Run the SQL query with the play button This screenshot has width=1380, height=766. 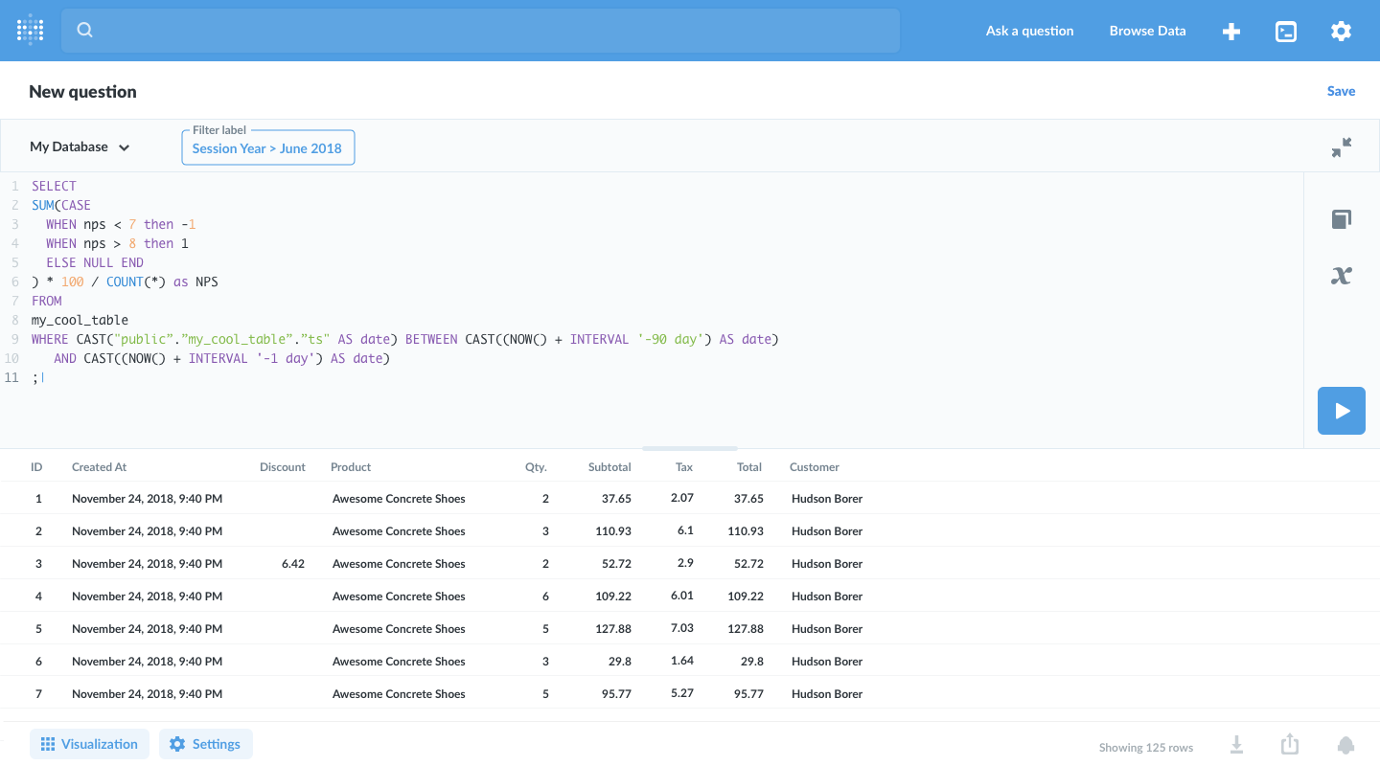(x=1341, y=410)
